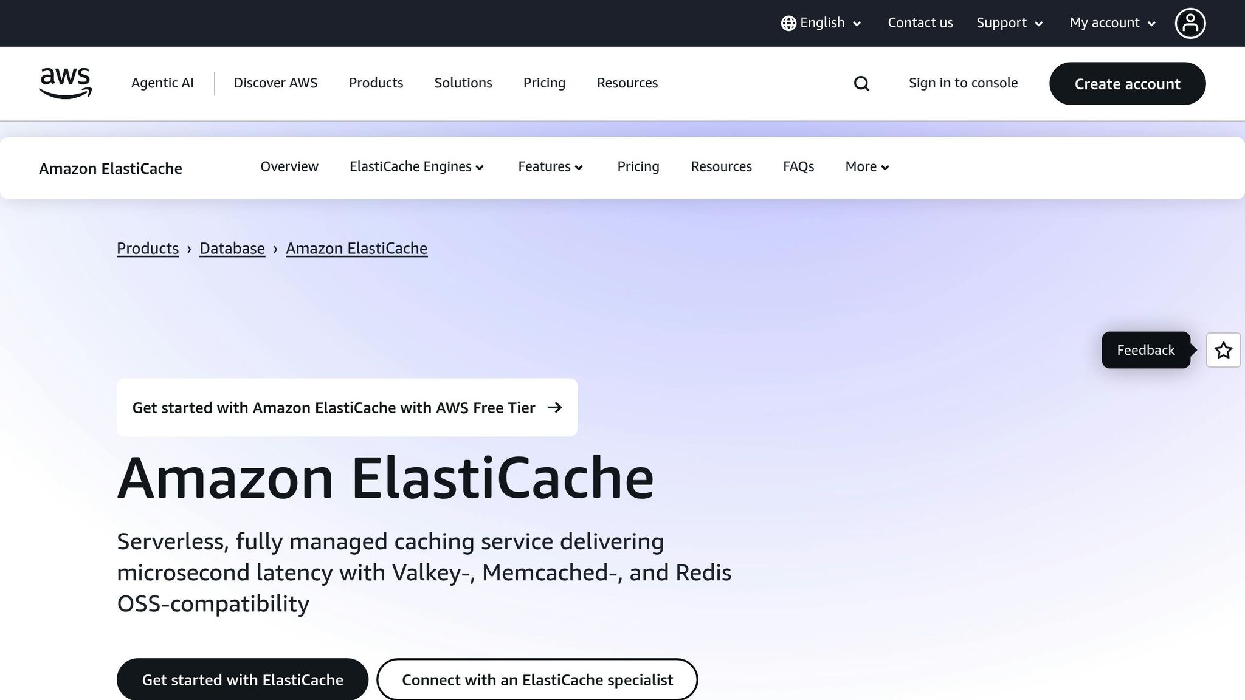Expand the My account menu
This screenshot has width=1245, height=700.
click(x=1112, y=23)
